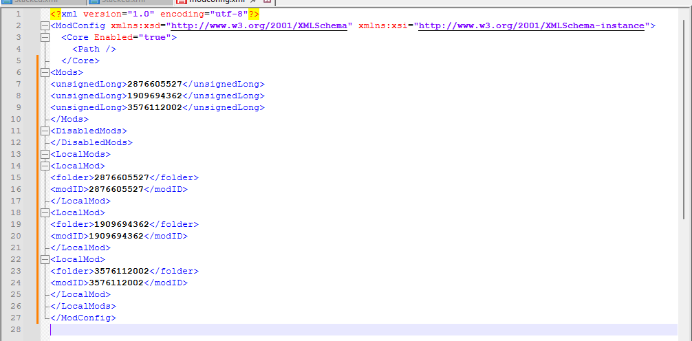
Task: Close the modconfig.xml tab with its red X
Action: coord(268,2)
